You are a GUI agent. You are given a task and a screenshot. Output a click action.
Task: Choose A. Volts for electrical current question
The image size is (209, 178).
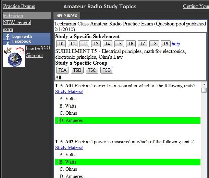pos(67,99)
